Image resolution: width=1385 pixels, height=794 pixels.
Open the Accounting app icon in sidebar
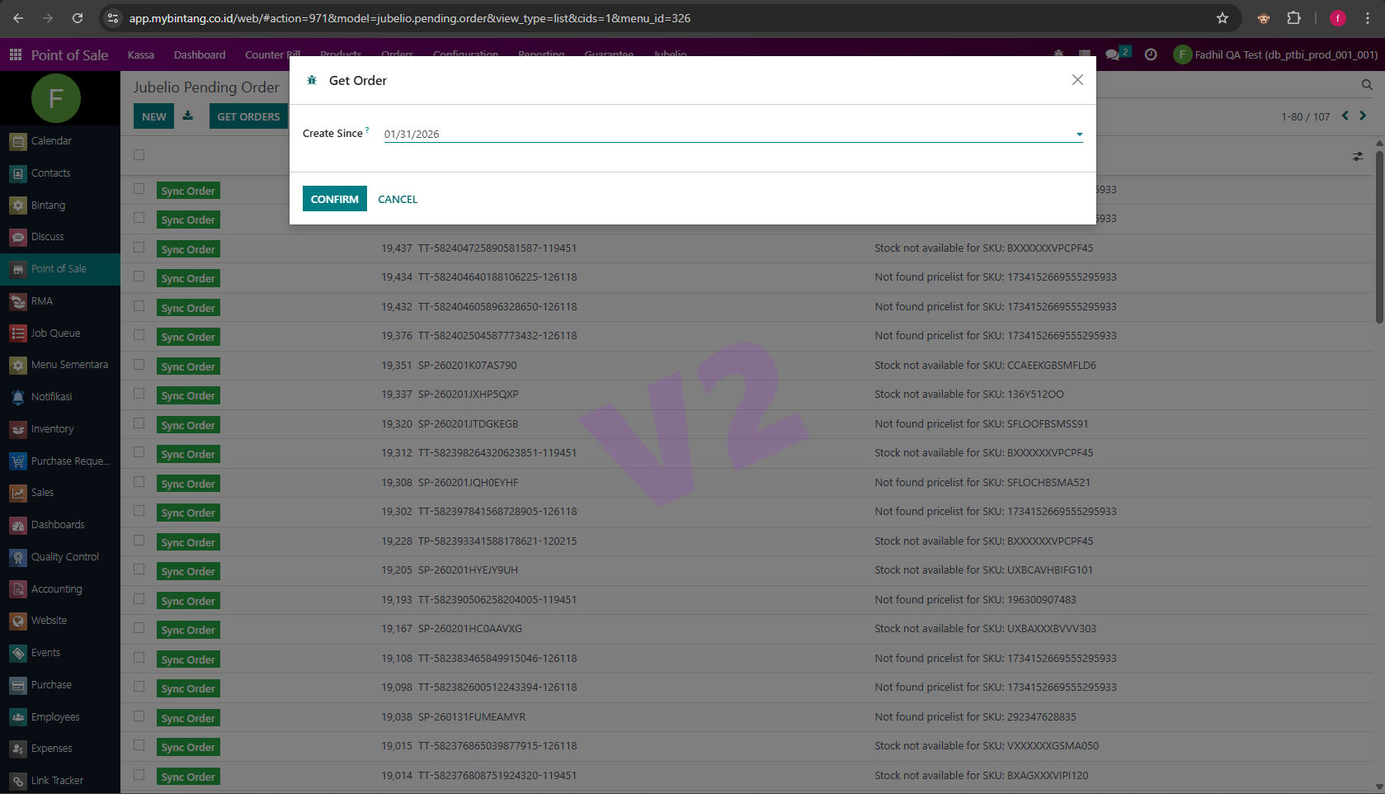click(x=18, y=589)
